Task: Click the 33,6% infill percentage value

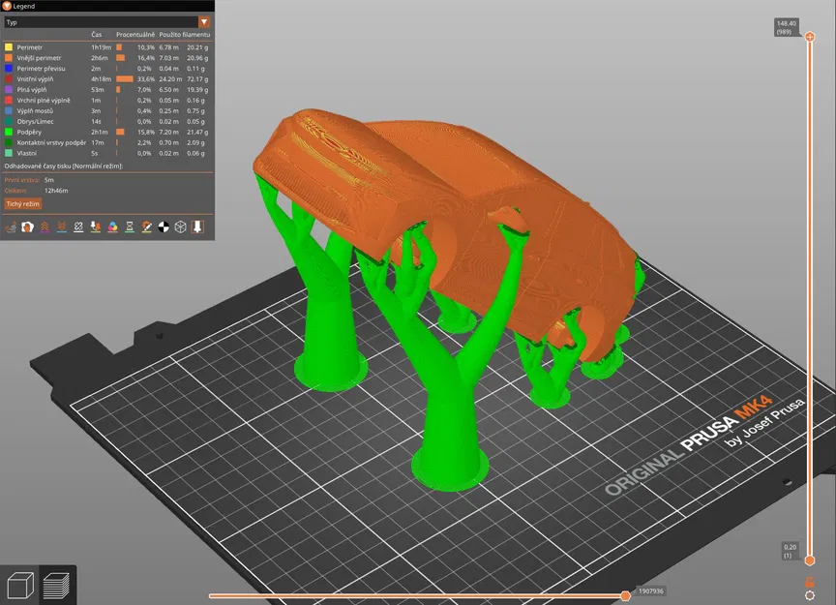Action: tap(145, 79)
